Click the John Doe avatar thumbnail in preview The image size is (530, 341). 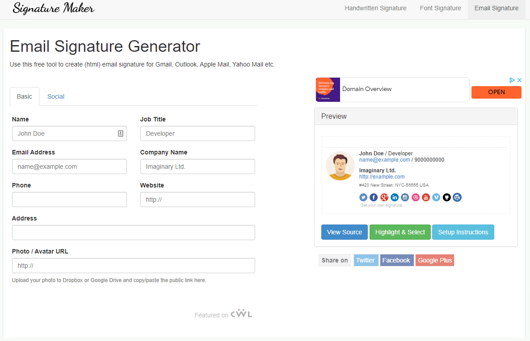pyautogui.click(x=340, y=166)
